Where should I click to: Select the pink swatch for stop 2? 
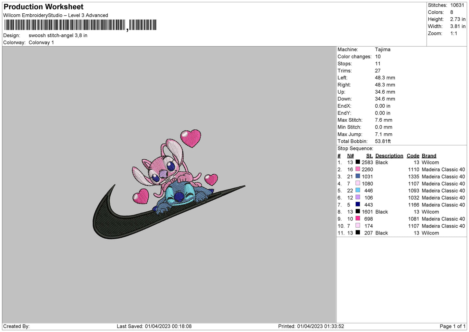358,169
